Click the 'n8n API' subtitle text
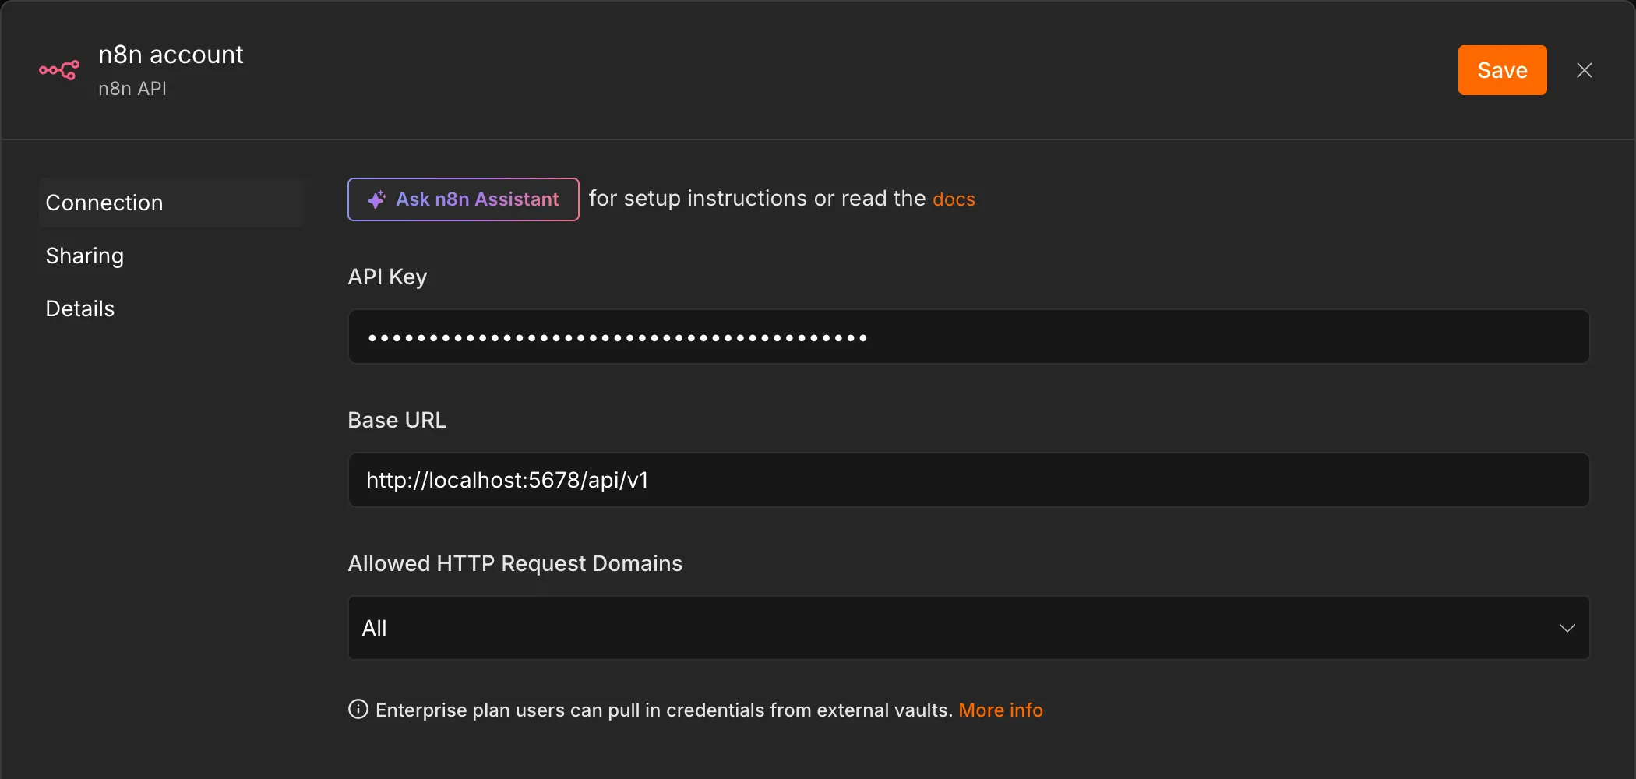The width and height of the screenshot is (1636, 779). pyautogui.click(x=132, y=89)
